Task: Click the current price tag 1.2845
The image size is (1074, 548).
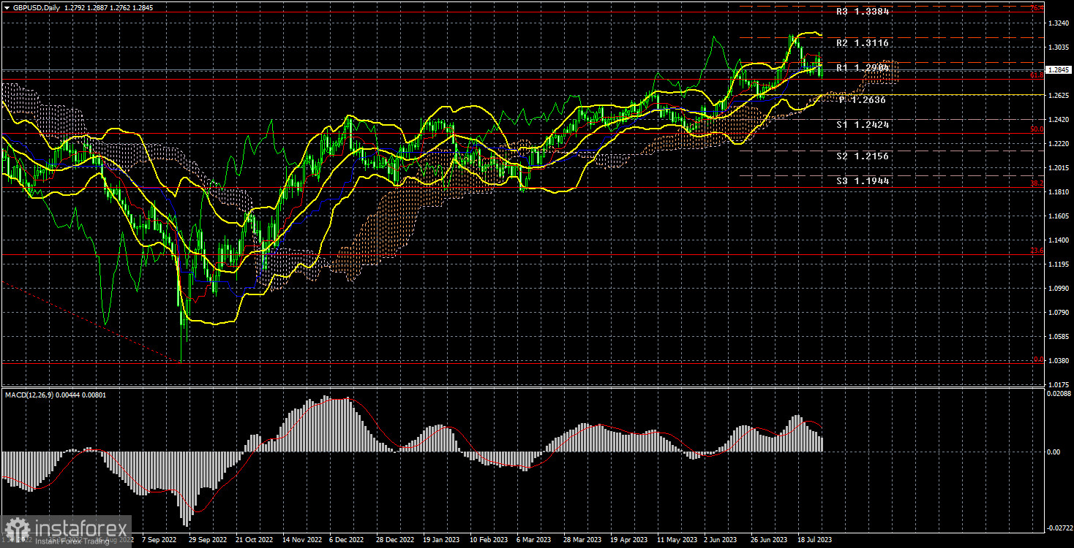Action: pos(1059,70)
